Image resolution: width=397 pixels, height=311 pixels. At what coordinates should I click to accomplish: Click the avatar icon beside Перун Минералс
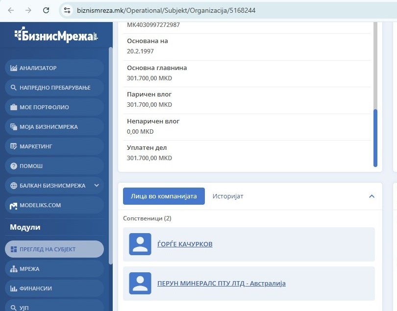click(140, 283)
